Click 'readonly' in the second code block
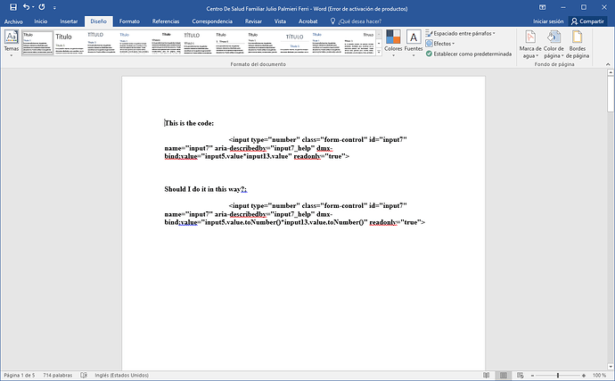The image size is (615, 381). [383, 222]
